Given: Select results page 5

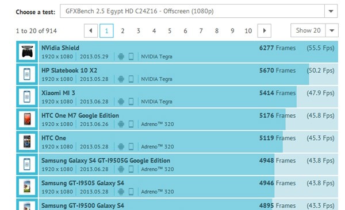Looking at the screenshot, I should click(170, 31).
